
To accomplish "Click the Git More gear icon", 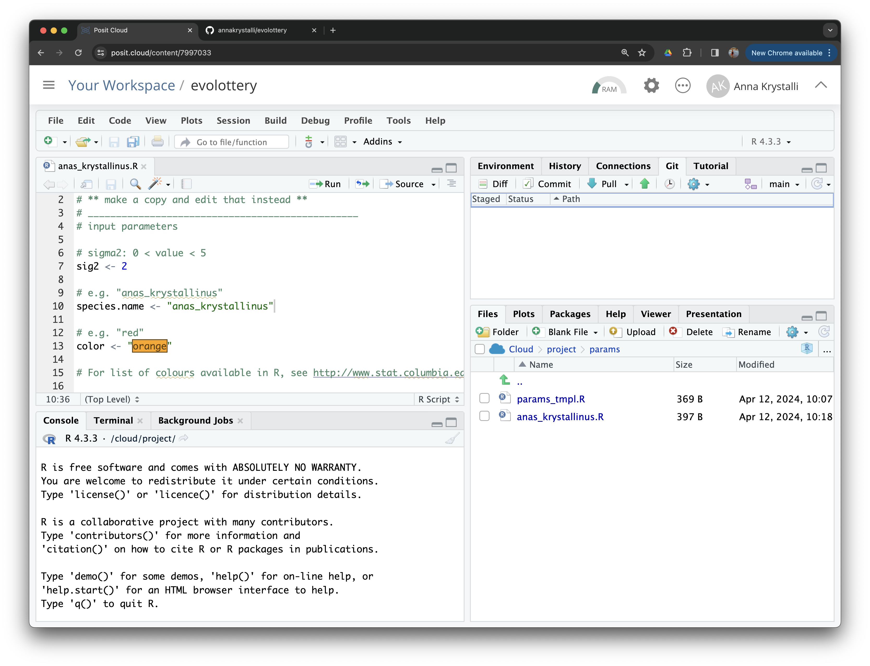I will (x=694, y=184).
